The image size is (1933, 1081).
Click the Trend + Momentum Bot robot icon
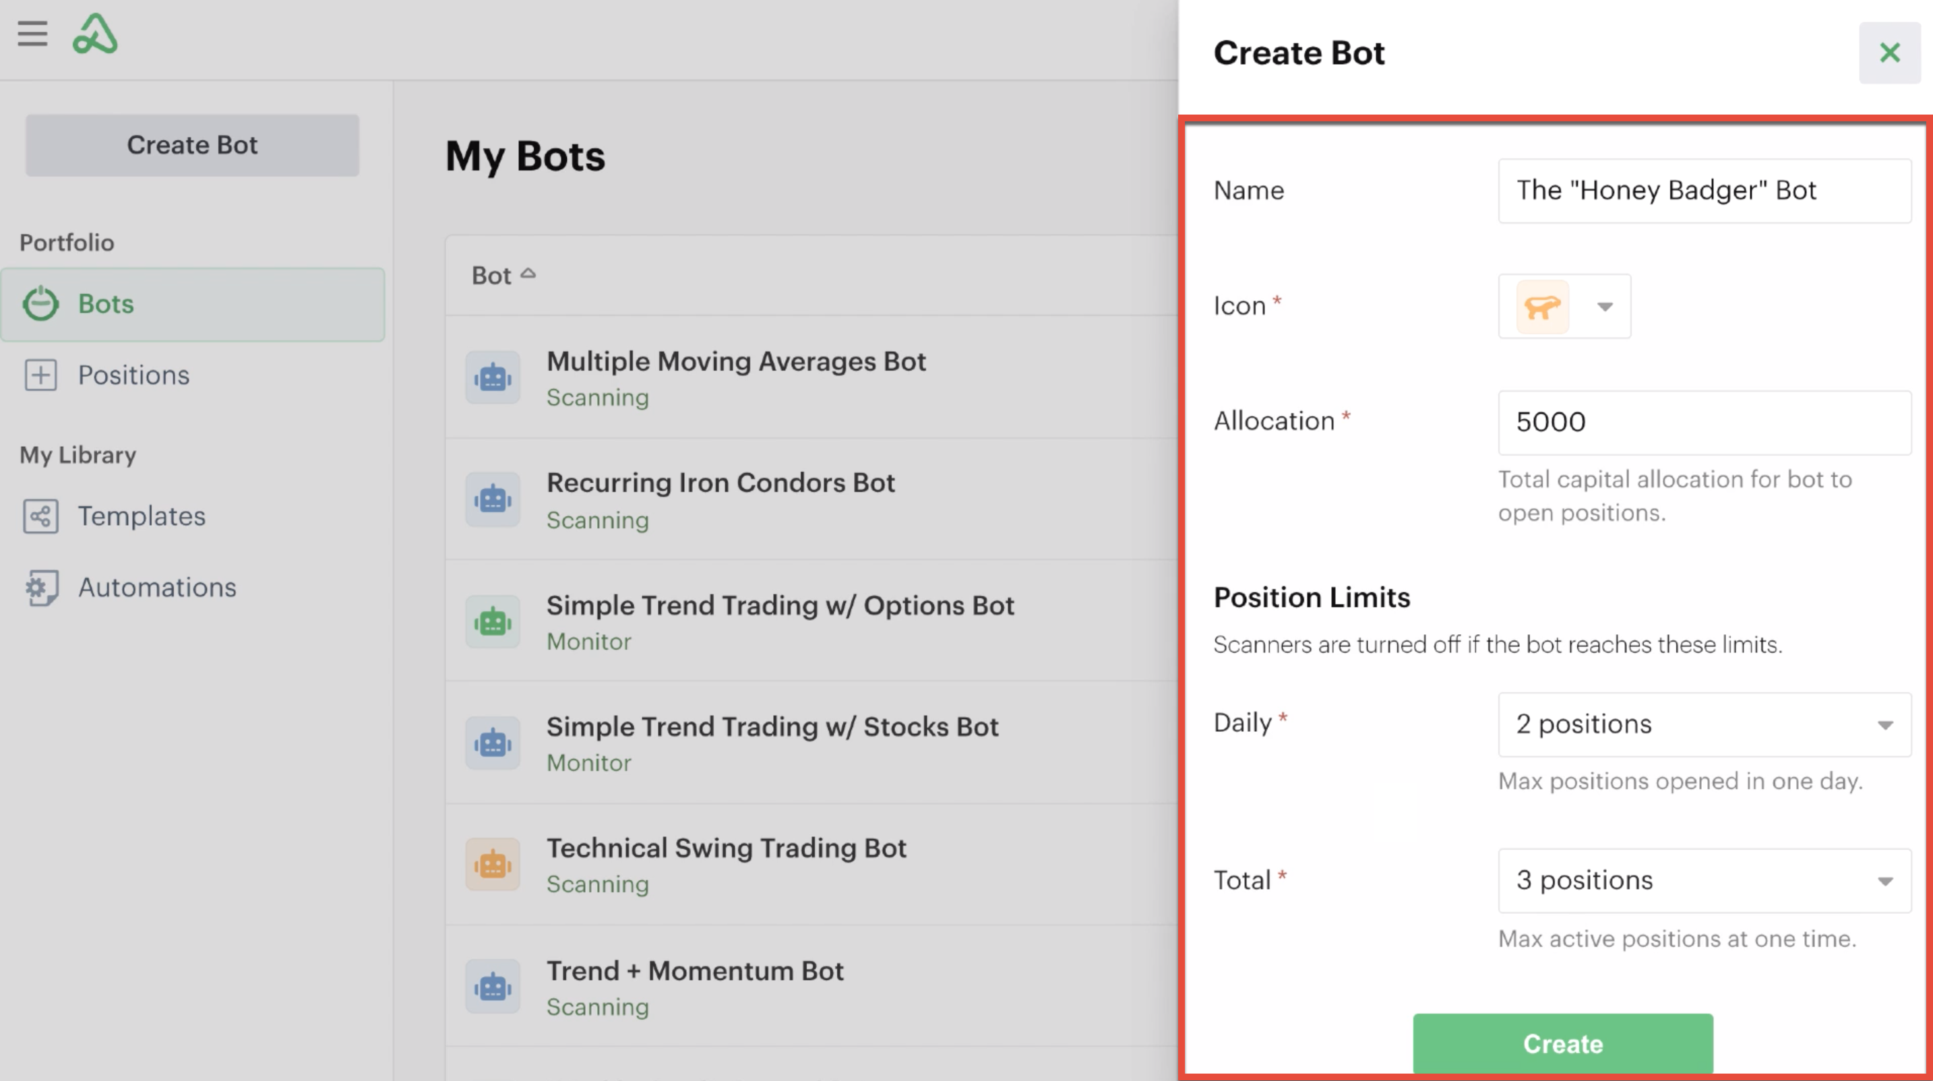coord(493,987)
